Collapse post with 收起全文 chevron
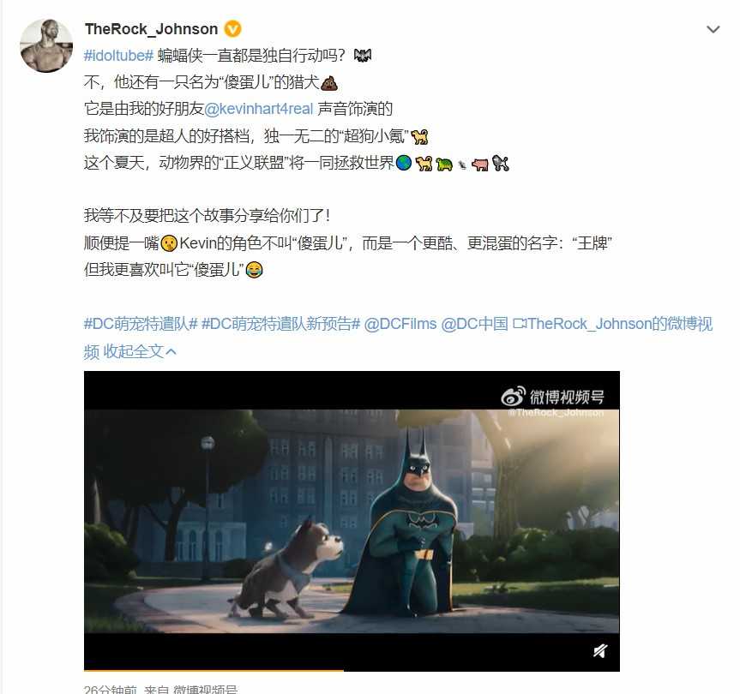The height and width of the screenshot is (694, 740). tap(140, 351)
